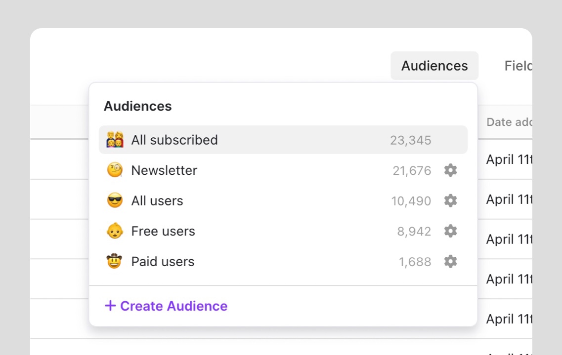This screenshot has height=355, width=562.
Task: Click the 23,345 subscriber count
Action: [x=410, y=140]
